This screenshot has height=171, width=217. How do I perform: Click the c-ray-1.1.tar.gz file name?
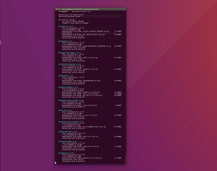(x=90, y=115)
